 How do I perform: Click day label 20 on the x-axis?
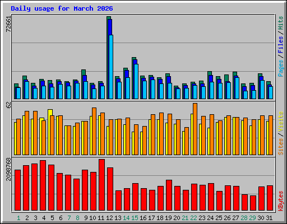177,218
